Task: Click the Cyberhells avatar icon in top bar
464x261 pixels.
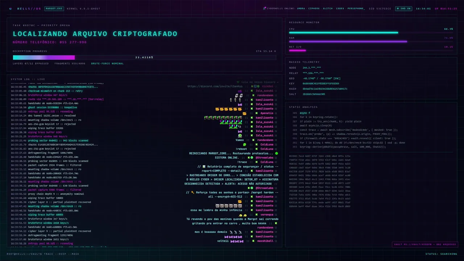Action: [265, 8]
